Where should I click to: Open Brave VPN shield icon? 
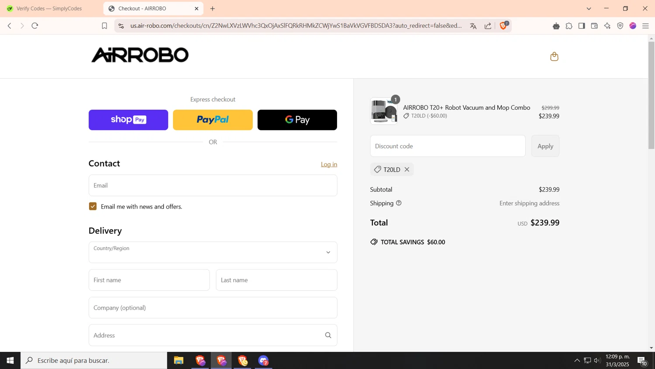pos(620,26)
